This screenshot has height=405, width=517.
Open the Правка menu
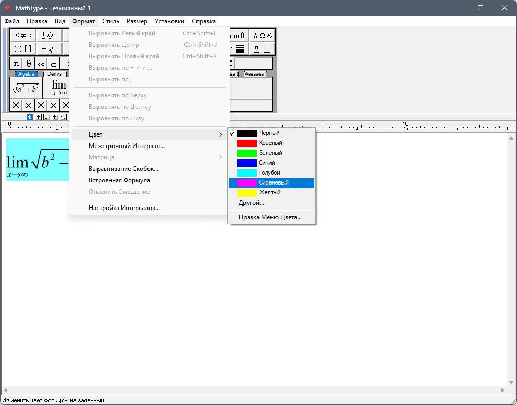point(37,21)
